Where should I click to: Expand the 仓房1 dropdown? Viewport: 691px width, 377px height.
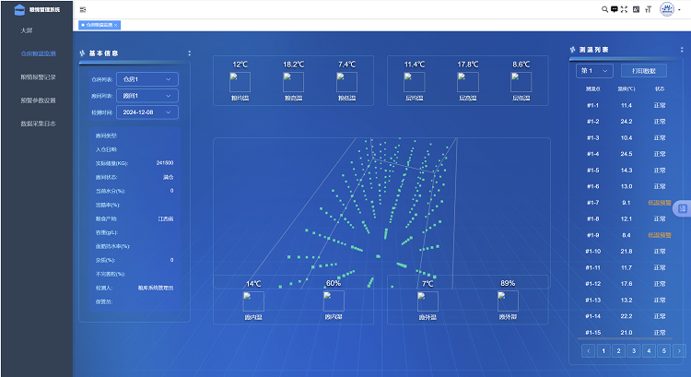[x=147, y=79]
